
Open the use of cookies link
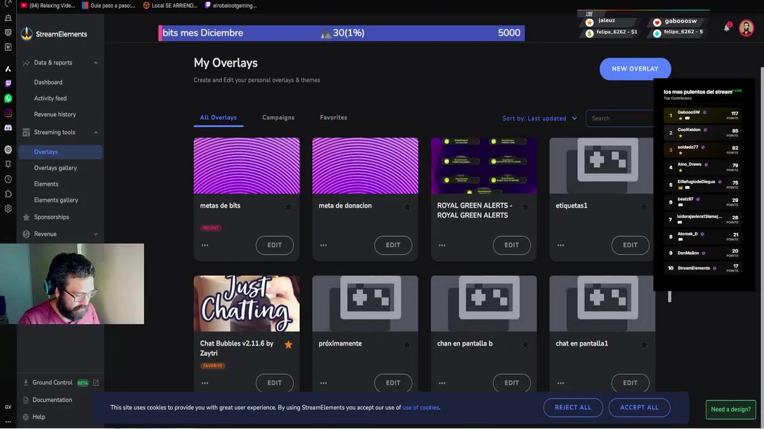(x=421, y=408)
